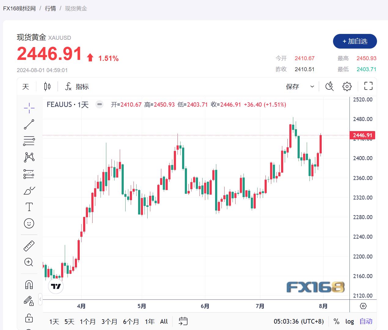The image size is (388, 330).
Task: Click the 加自选 button
Action: click(x=355, y=41)
